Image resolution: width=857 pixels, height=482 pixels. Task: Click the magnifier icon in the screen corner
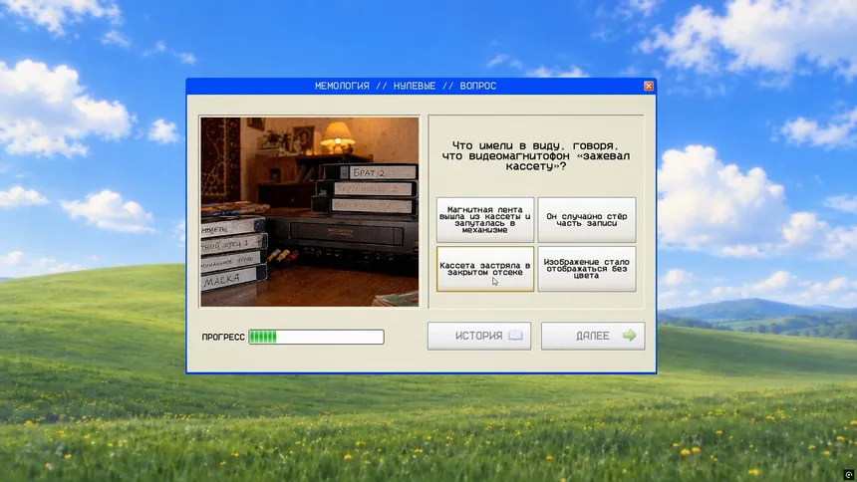849,474
